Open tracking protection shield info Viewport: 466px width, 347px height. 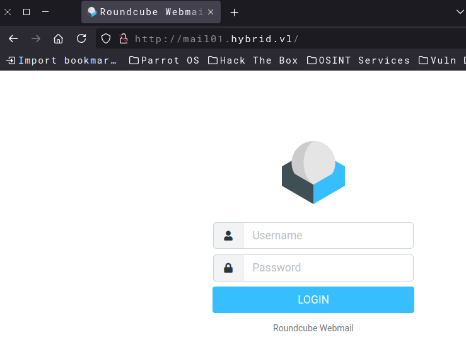coord(106,38)
